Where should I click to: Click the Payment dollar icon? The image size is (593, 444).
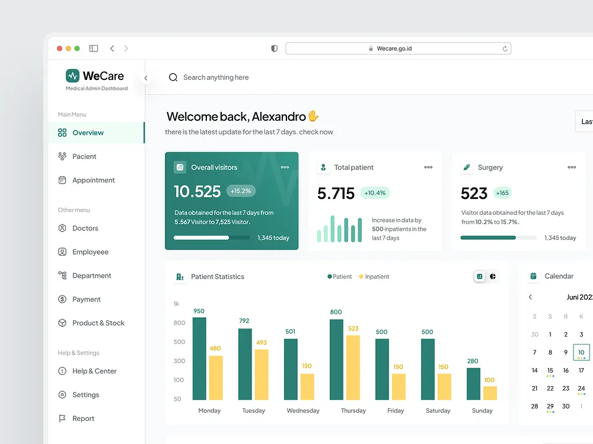pyautogui.click(x=62, y=299)
